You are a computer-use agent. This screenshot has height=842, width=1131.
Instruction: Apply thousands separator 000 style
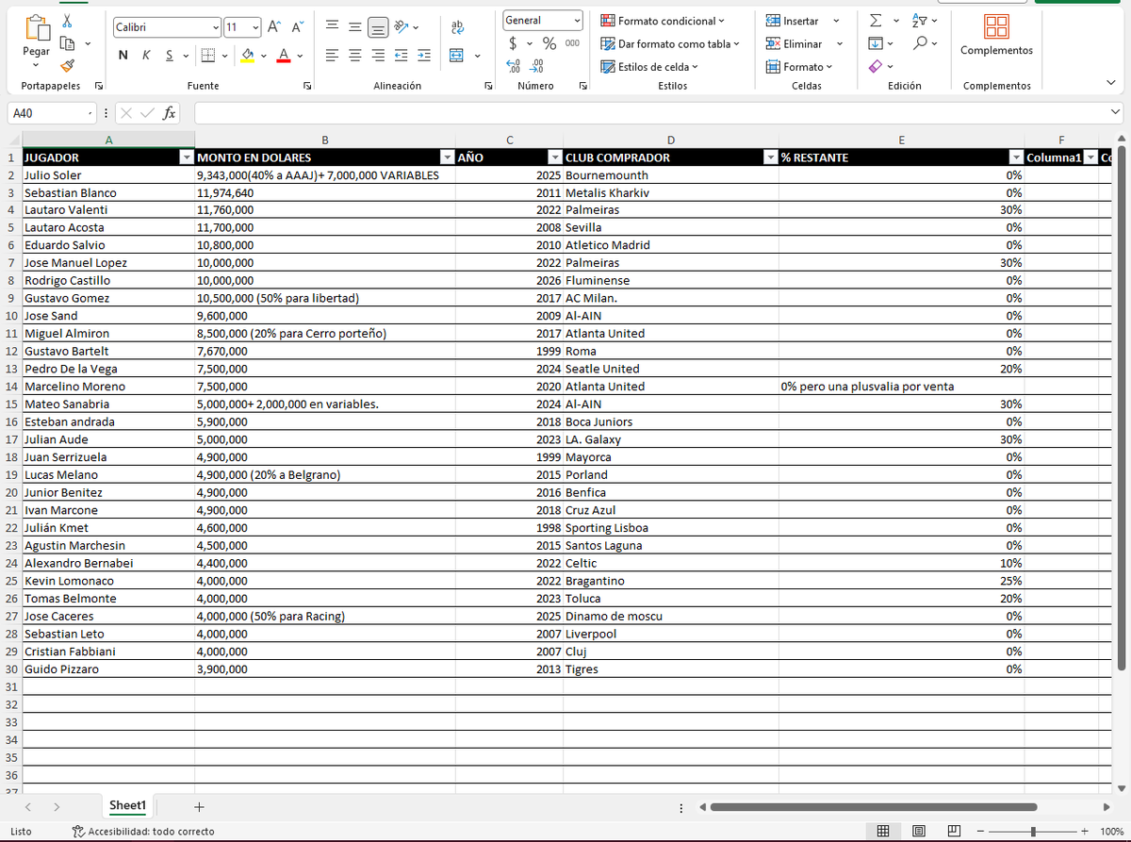[x=572, y=43]
